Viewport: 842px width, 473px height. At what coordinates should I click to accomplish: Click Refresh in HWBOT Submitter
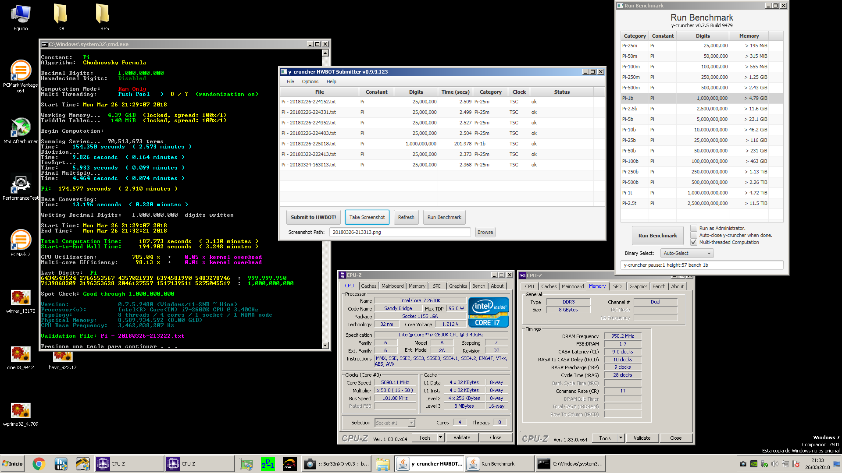point(406,217)
